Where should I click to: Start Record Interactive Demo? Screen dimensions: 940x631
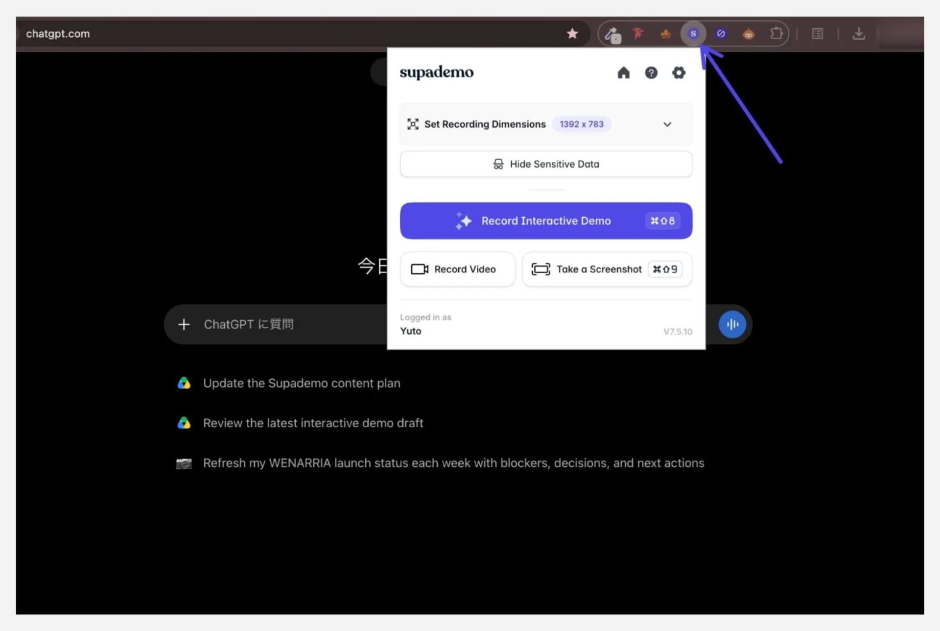(546, 221)
